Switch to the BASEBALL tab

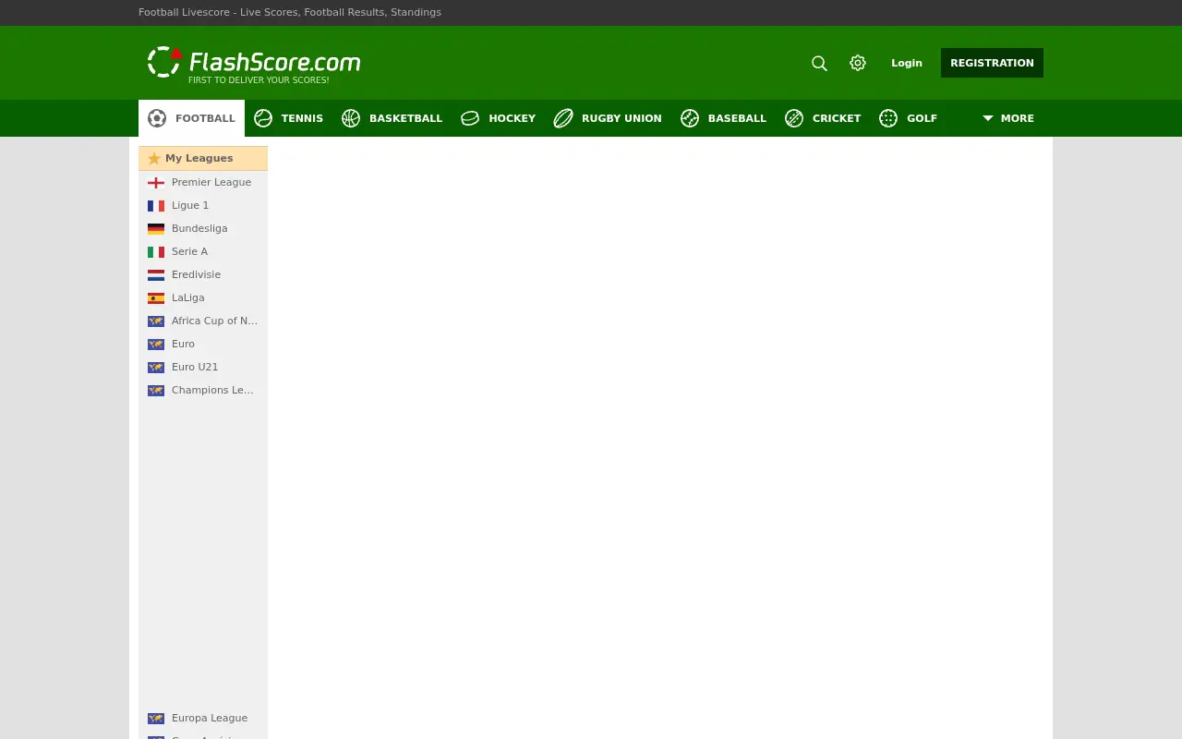point(723,118)
